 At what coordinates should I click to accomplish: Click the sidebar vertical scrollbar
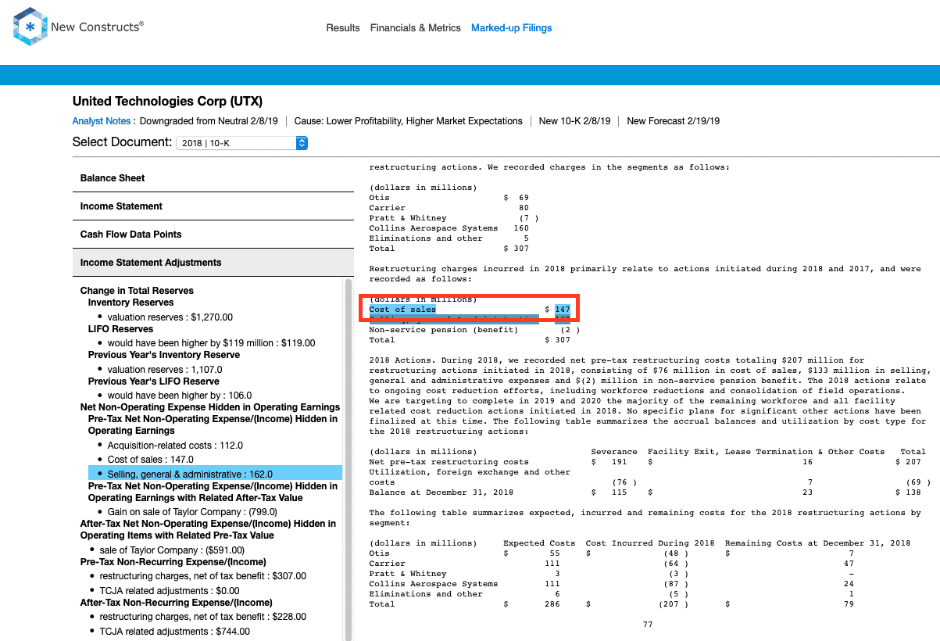pos(348,459)
